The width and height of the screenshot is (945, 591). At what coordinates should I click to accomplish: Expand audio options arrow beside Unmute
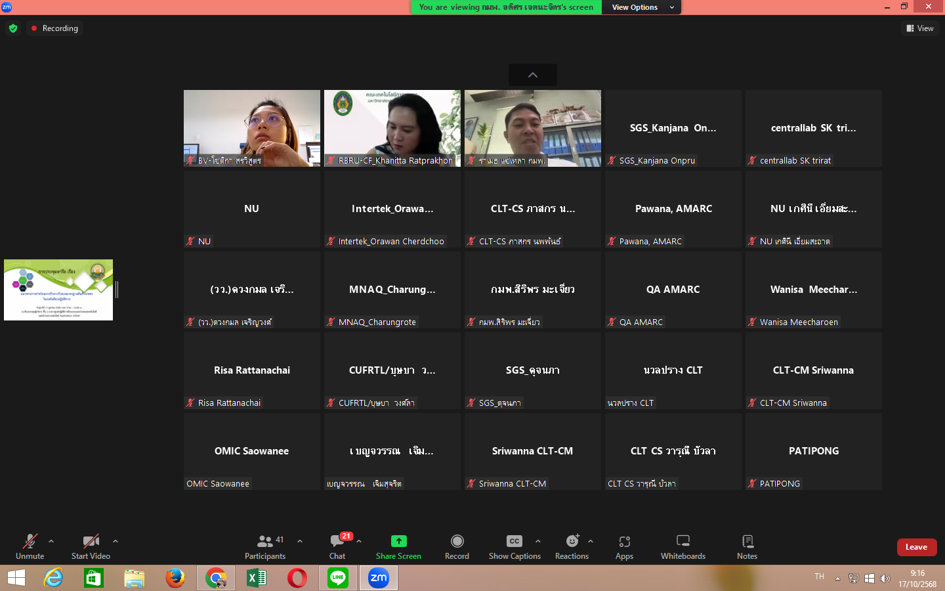(x=51, y=542)
